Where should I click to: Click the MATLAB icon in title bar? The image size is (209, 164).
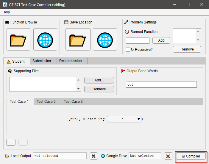point(5,5)
